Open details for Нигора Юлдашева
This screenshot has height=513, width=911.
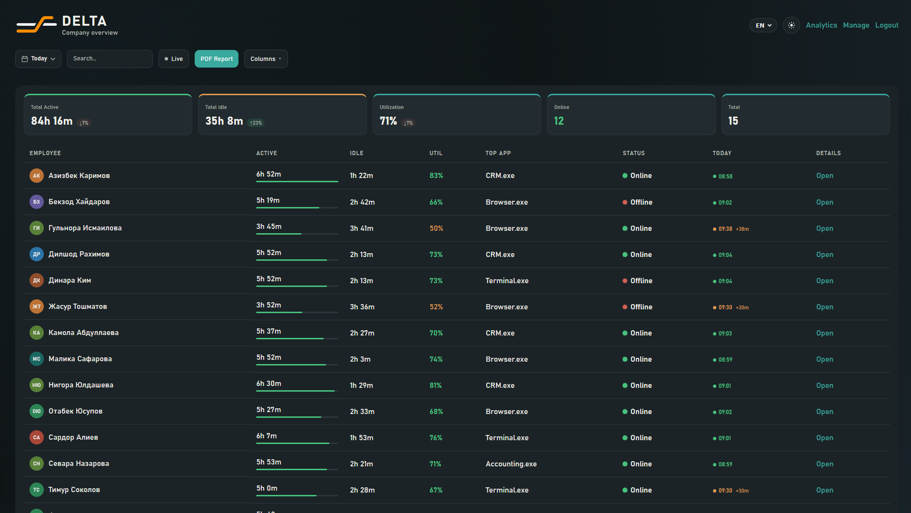pyautogui.click(x=824, y=385)
